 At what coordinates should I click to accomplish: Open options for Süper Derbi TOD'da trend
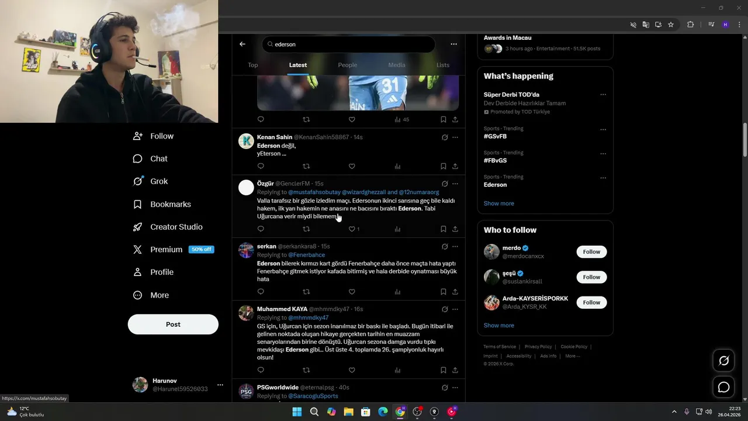point(603,95)
